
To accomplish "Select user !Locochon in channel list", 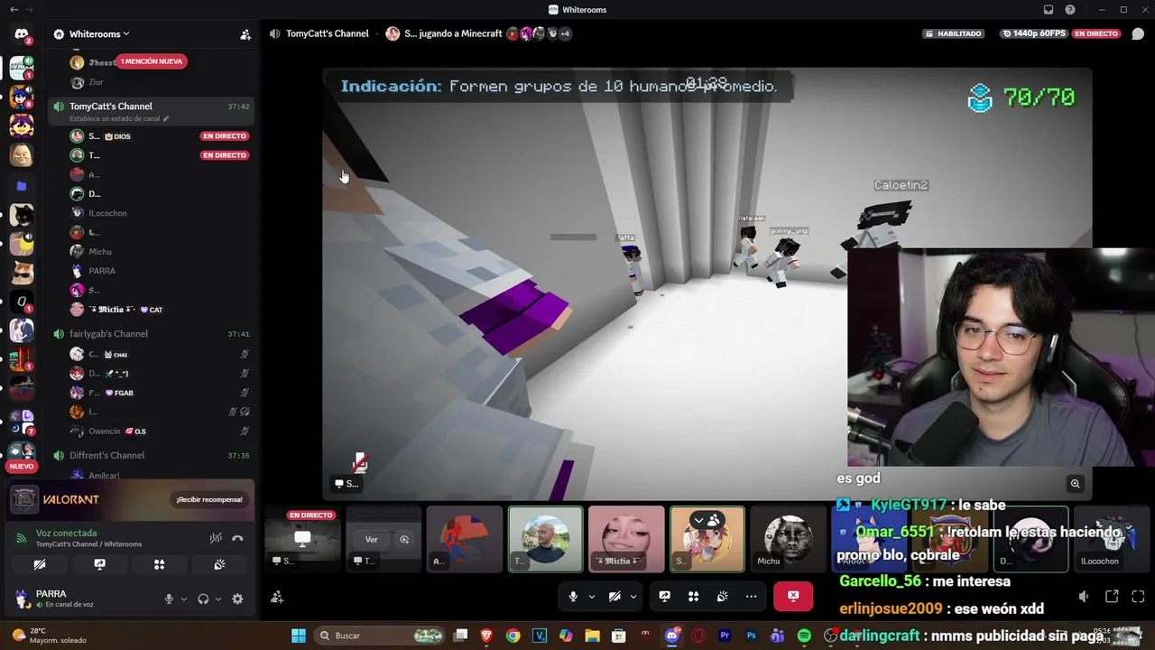I will (x=107, y=213).
